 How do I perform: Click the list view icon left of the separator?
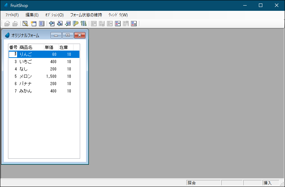point(42,24)
